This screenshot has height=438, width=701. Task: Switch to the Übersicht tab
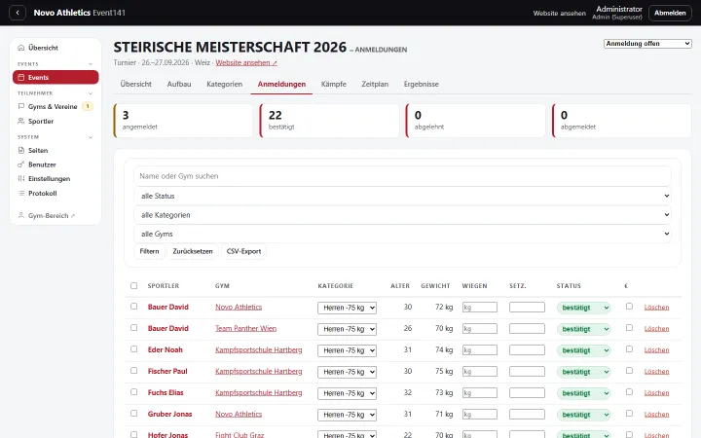(136, 84)
